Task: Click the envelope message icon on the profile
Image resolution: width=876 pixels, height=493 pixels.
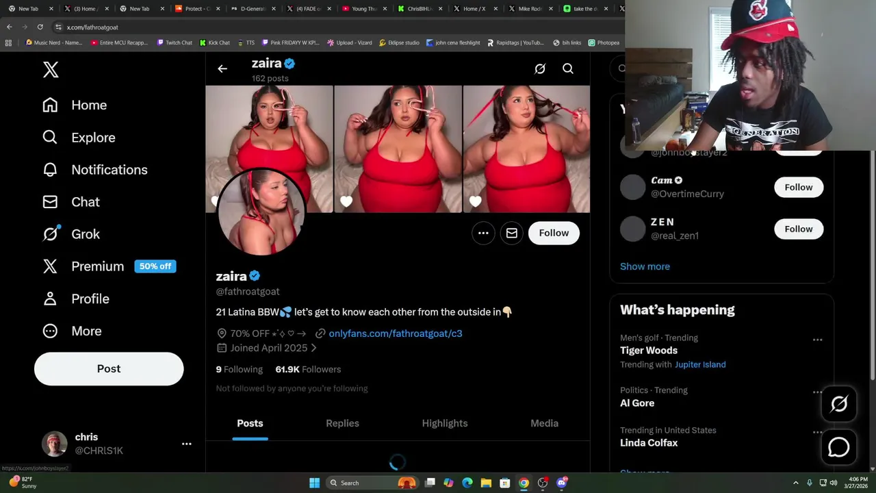Action: tap(512, 233)
